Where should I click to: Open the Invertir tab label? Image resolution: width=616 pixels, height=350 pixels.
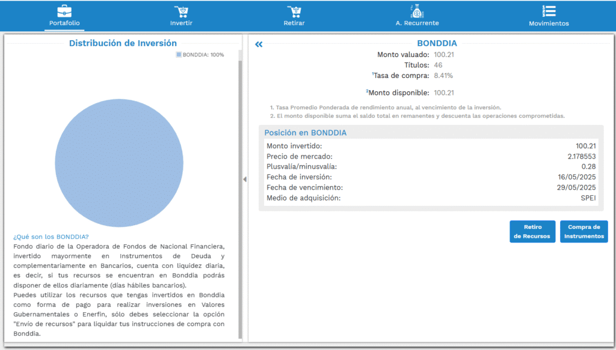click(x=181, y=23)
